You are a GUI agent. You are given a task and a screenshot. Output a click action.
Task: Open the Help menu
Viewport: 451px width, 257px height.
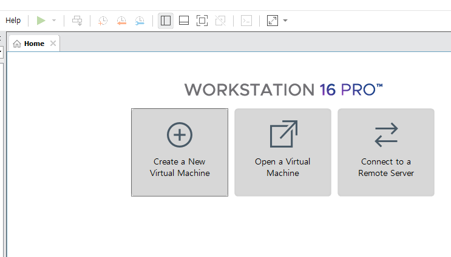point(13,21)
